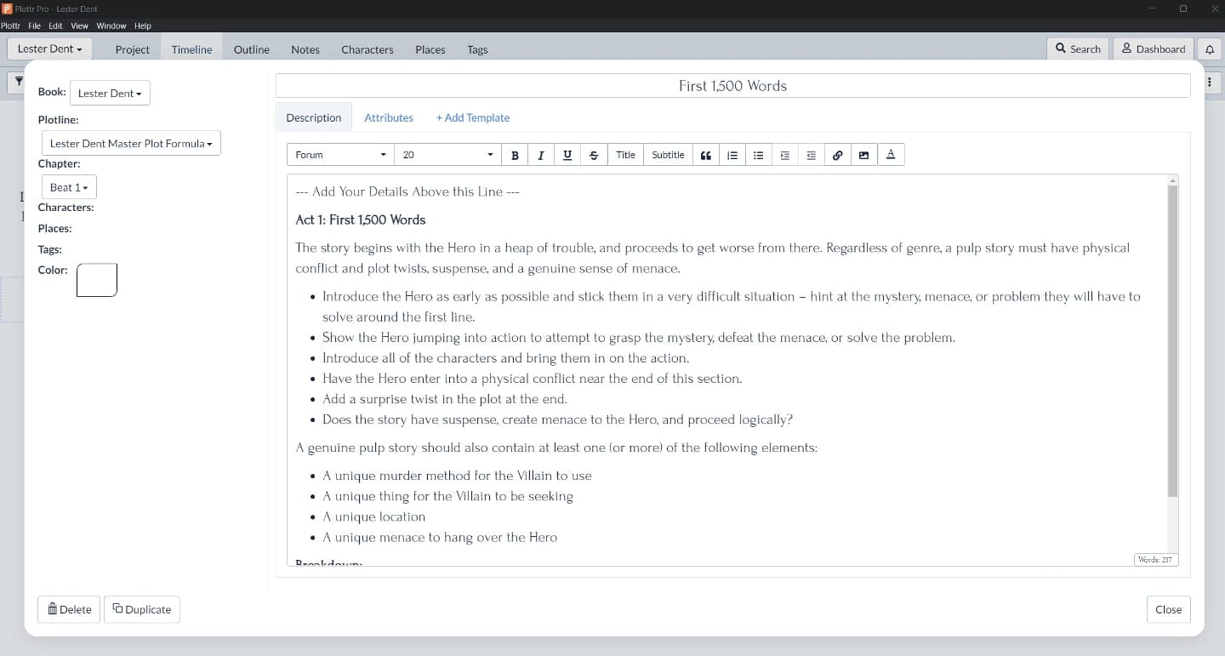Expand the Beat 1 chapter dropdown
The height and width of the screenshot is (656, 1225).
pos(69,187)
